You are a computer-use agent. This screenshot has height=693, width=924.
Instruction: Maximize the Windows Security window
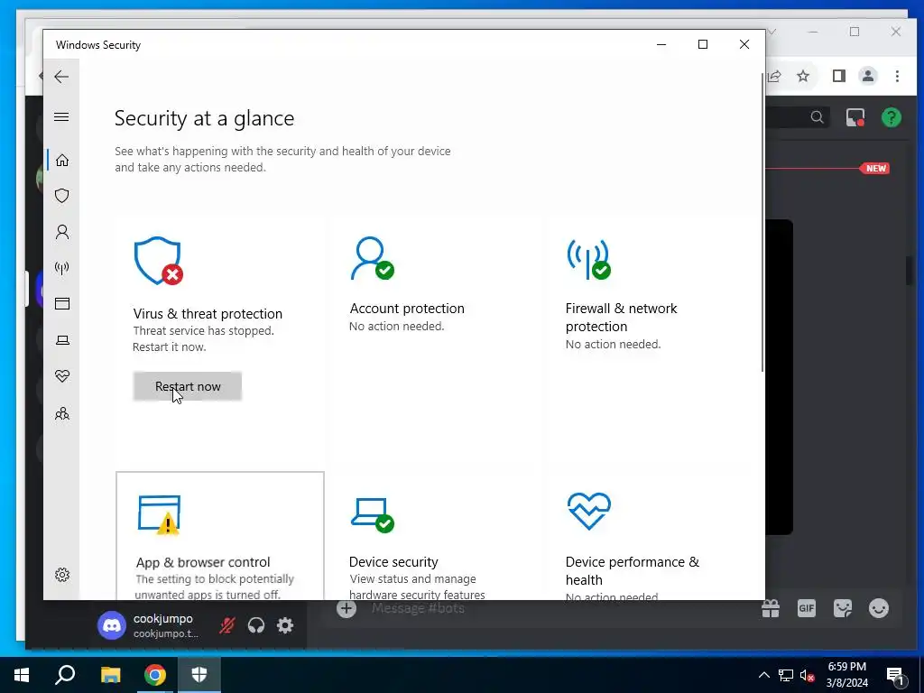click(702, 44)
